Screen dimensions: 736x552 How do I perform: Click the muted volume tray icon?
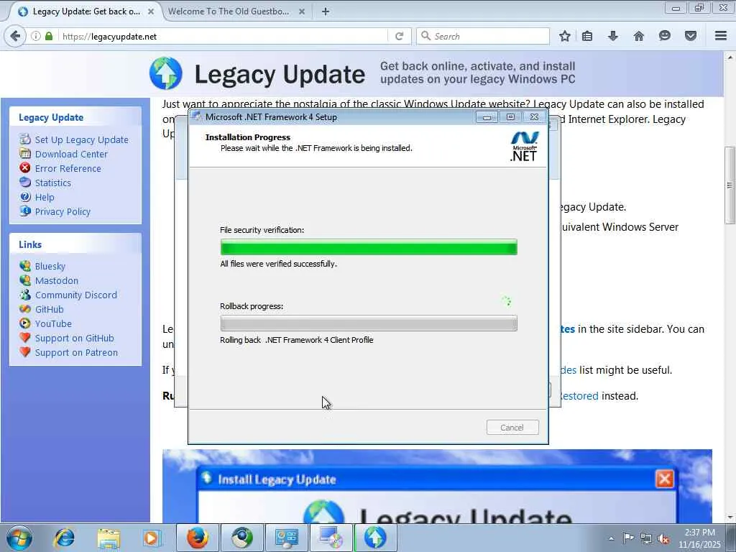(663, 538)
